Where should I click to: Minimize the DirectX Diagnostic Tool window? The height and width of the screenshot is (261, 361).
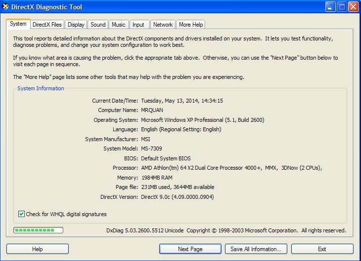coord(330,7)
